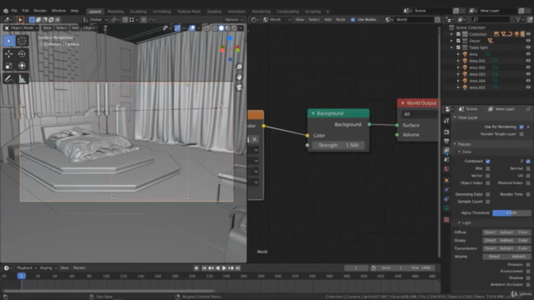Screen dimensions: 534x300
Task: Collapse the Table light collection
Action: (451, 47)
